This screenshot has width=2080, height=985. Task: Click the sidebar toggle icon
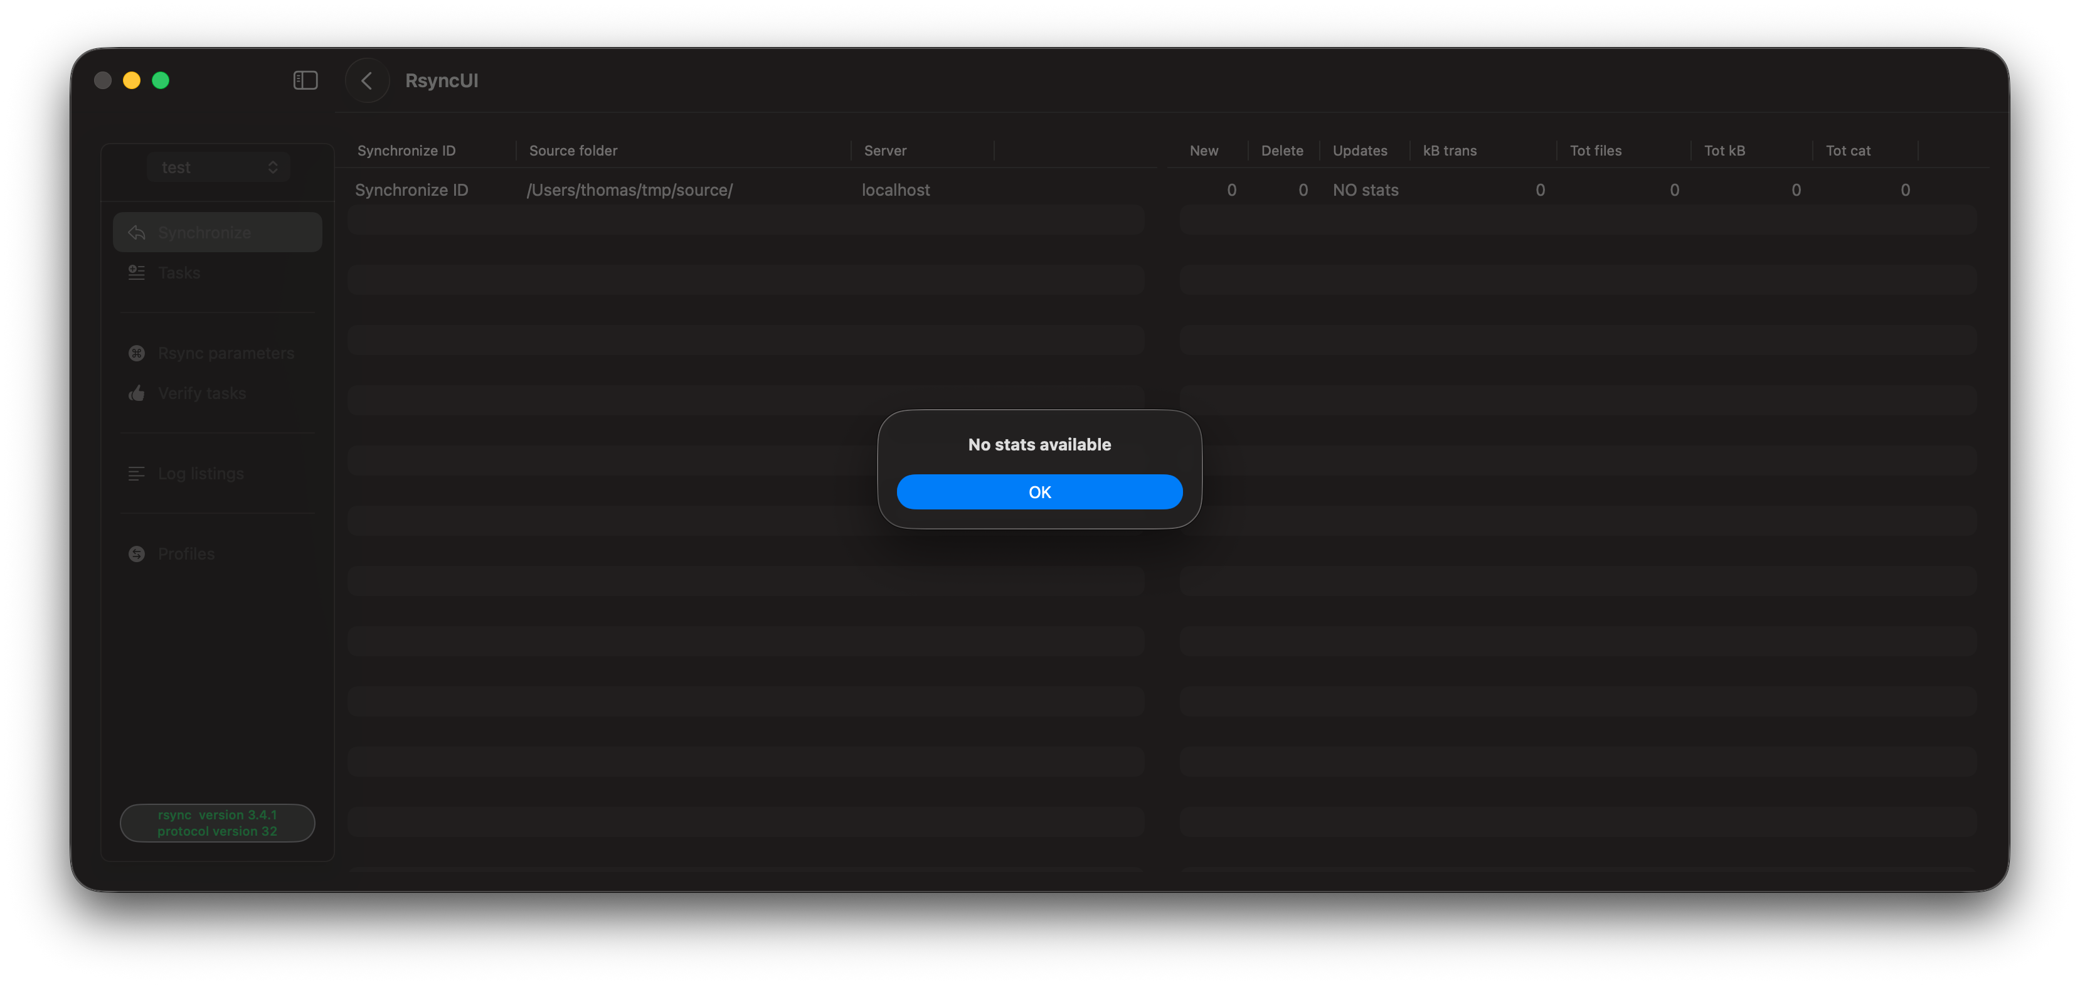pyautogui.click(x=305, y=80)
